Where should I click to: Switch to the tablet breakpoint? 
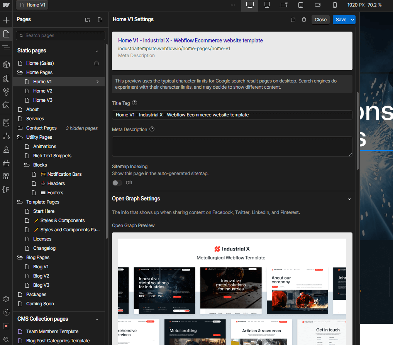[x=300, y=5]
